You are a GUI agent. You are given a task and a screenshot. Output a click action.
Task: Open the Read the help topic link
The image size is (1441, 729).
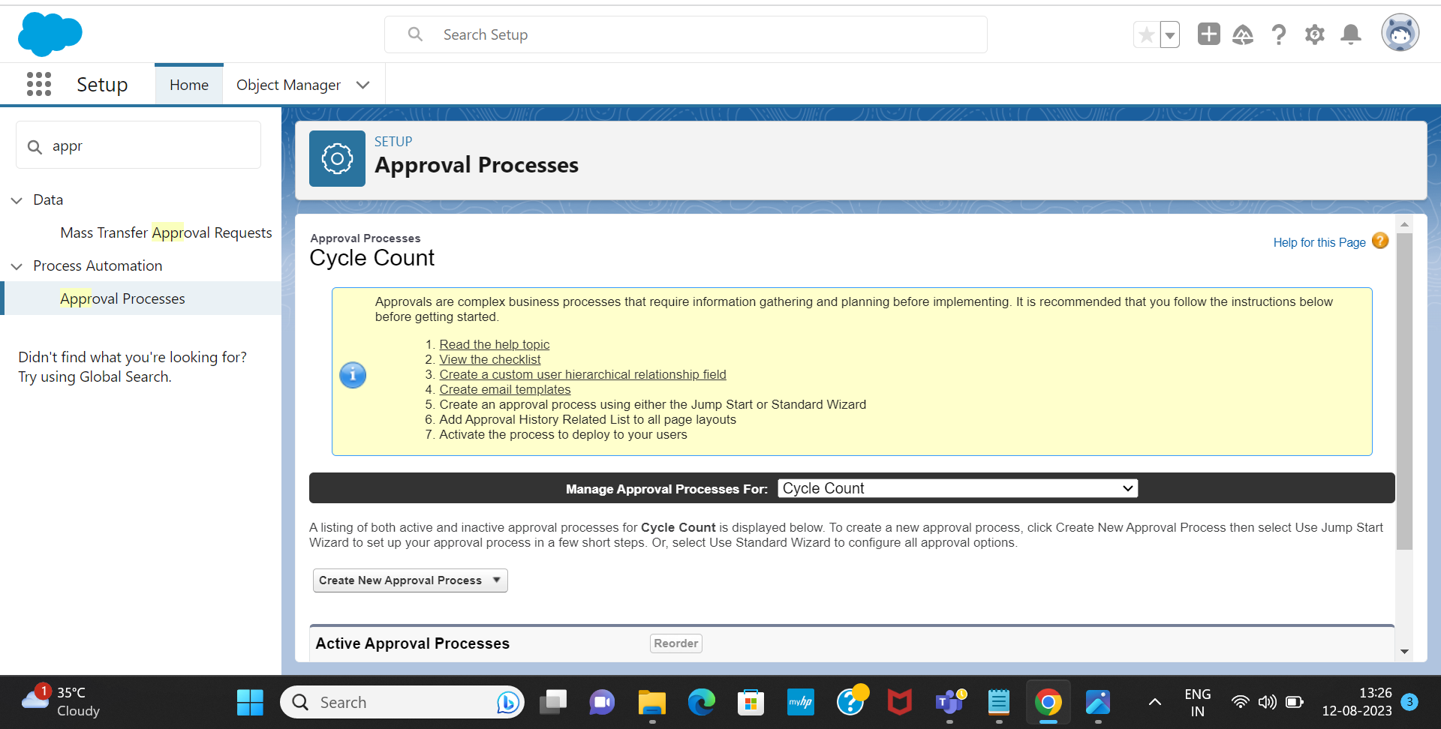[x=495, y=344]
